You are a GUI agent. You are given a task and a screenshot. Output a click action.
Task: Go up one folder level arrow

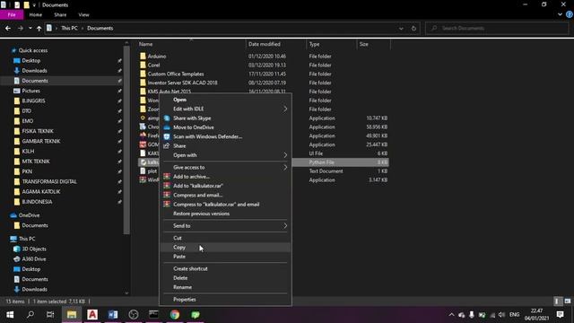coord(39,28)
